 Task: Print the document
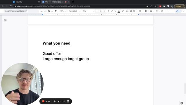pos(49,11)
